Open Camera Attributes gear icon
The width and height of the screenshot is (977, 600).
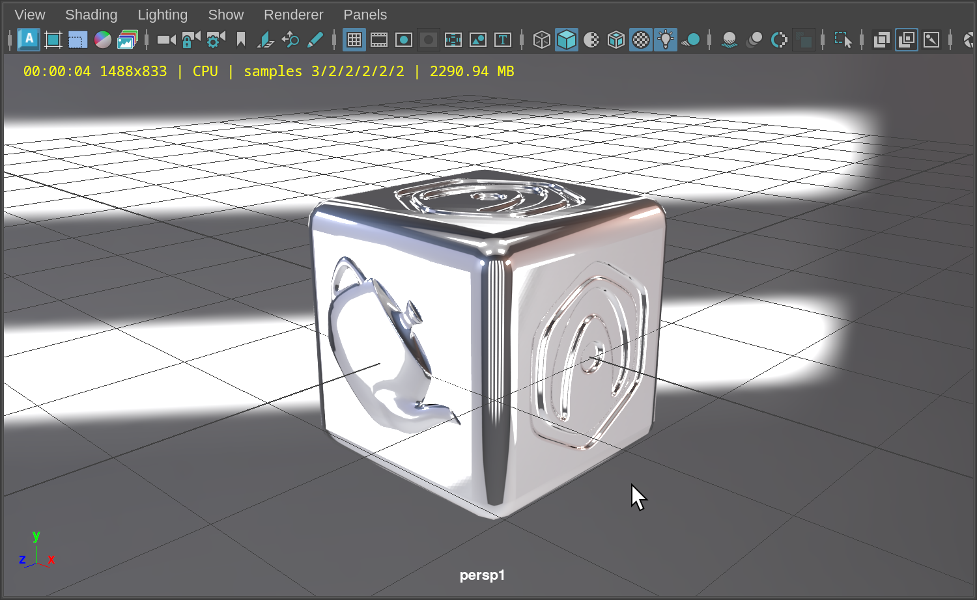click(x=216, y=40)
